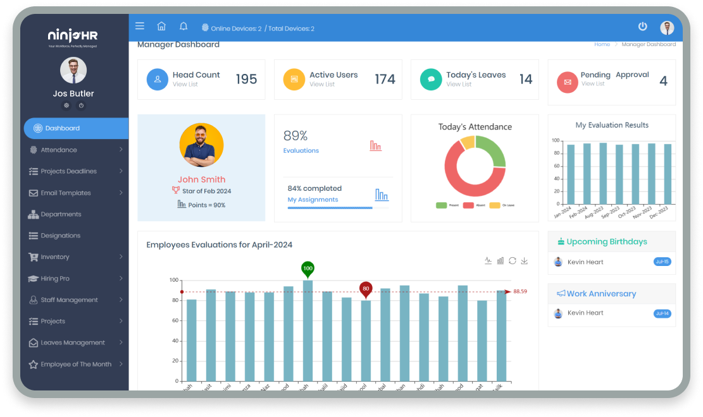This screenshot has height=417, width=703.
Task: Refresh the employee evaluations chart
Action: pos(513,260)
